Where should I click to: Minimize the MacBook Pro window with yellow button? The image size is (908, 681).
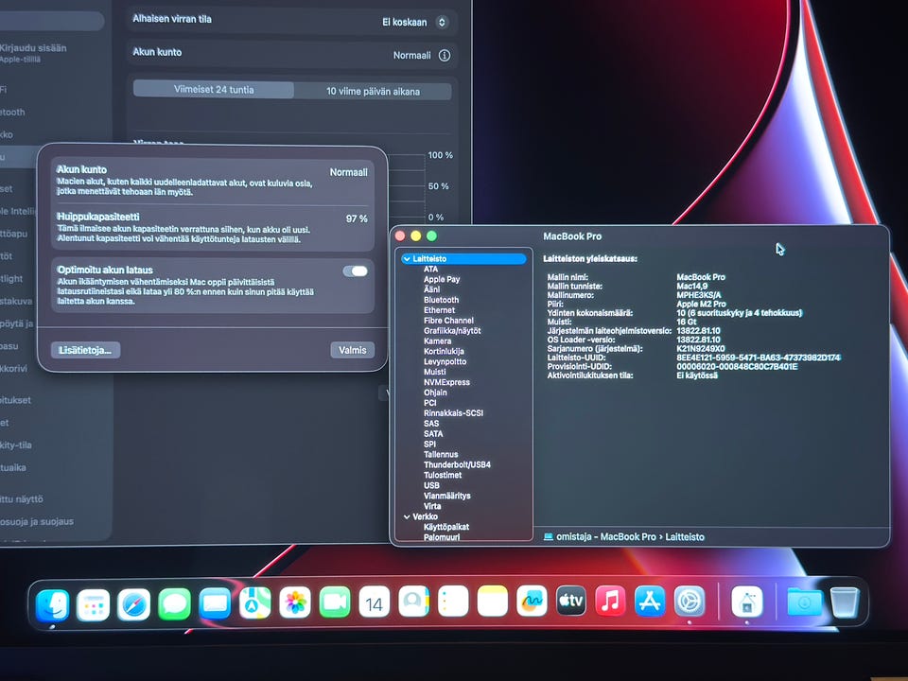pyautogui.click(x=416, y=236)
